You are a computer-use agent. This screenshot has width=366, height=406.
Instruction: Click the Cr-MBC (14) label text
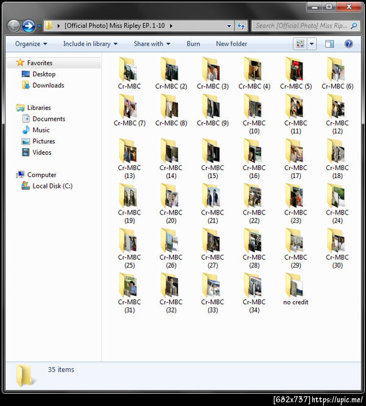pyautogui.click(x=171, y=172)
